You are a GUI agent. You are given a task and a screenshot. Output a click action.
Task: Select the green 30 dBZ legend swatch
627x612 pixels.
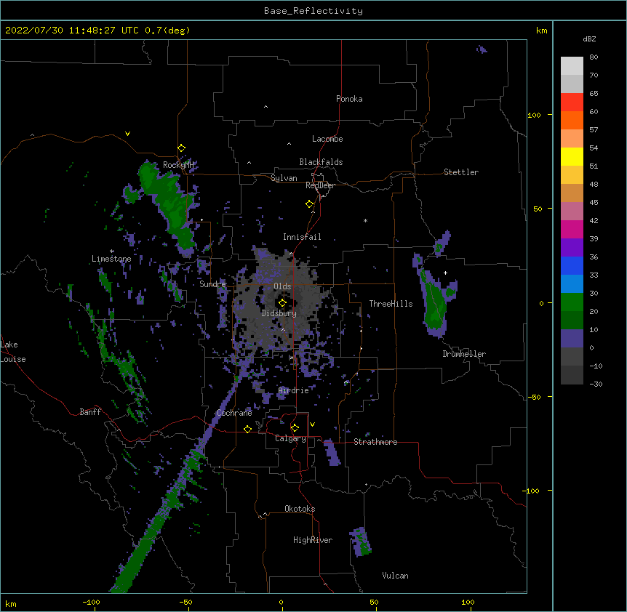[x=572, y=302]
